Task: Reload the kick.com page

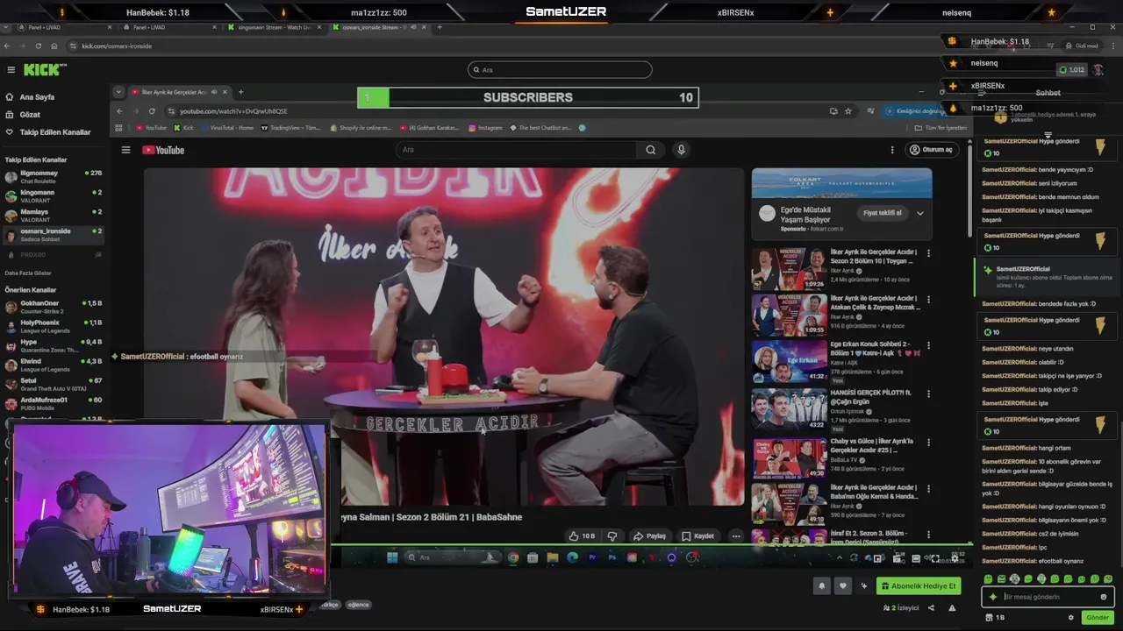Action: click(38, 46)
